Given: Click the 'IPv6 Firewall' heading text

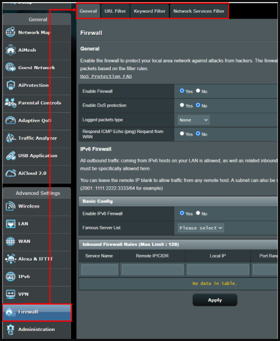Looking at the screenshot, I should click(x=96, y=149).
